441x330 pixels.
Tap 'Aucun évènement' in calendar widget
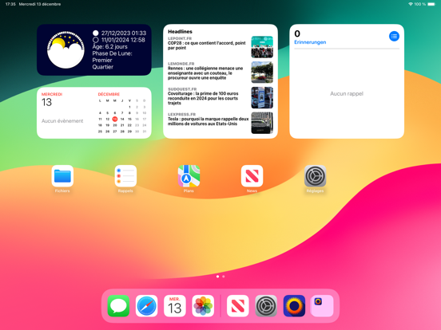click(x=62, y=121)
